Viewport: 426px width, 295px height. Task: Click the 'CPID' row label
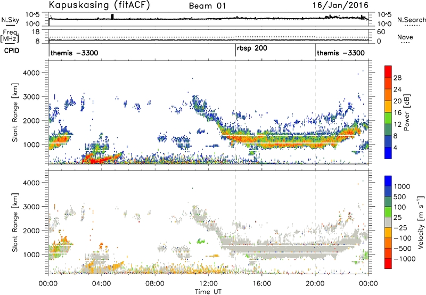12,51
